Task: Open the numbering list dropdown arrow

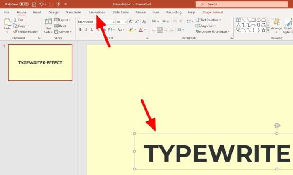Action: click(168, 22)
